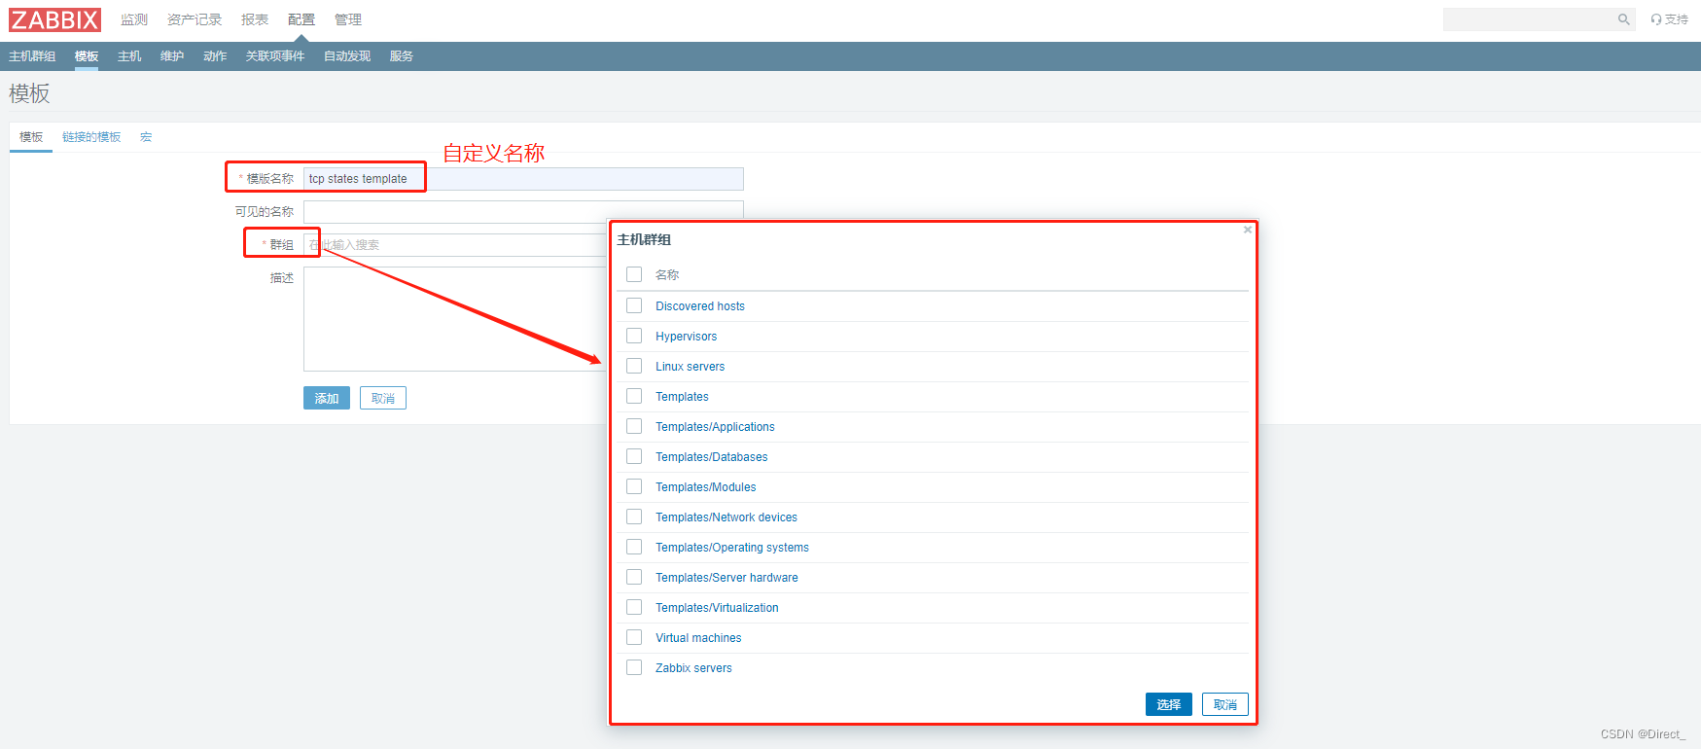Open the Templates/Operating systems link
The height and width of the screenshot is (749, 1701).
click(x=732, y=548)
